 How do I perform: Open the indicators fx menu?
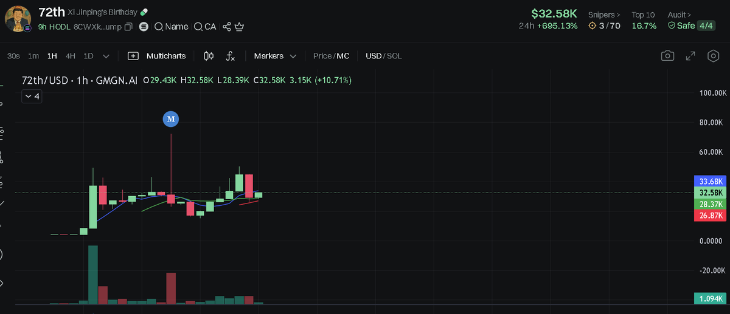click(x=231, y=56)
